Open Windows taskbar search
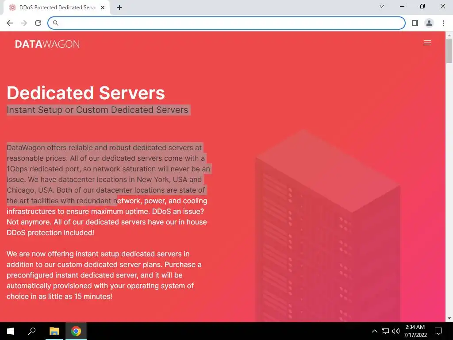 click(x=32, y=331)
